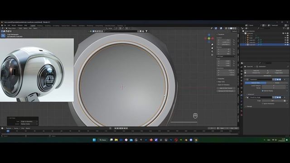Screen dimensions: 290x163
Task: Click the green Y axis on navigation gizmo
Action: pos(209,38)
